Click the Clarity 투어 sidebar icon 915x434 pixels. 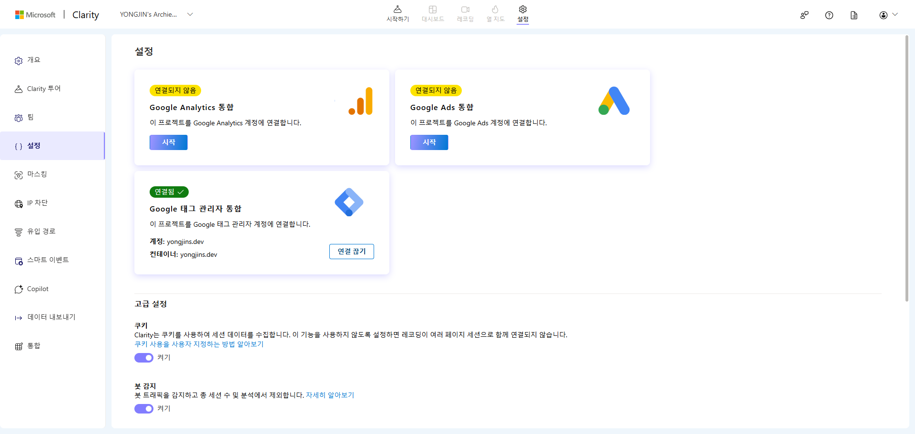pyautogui.click(x=19, y=89)
